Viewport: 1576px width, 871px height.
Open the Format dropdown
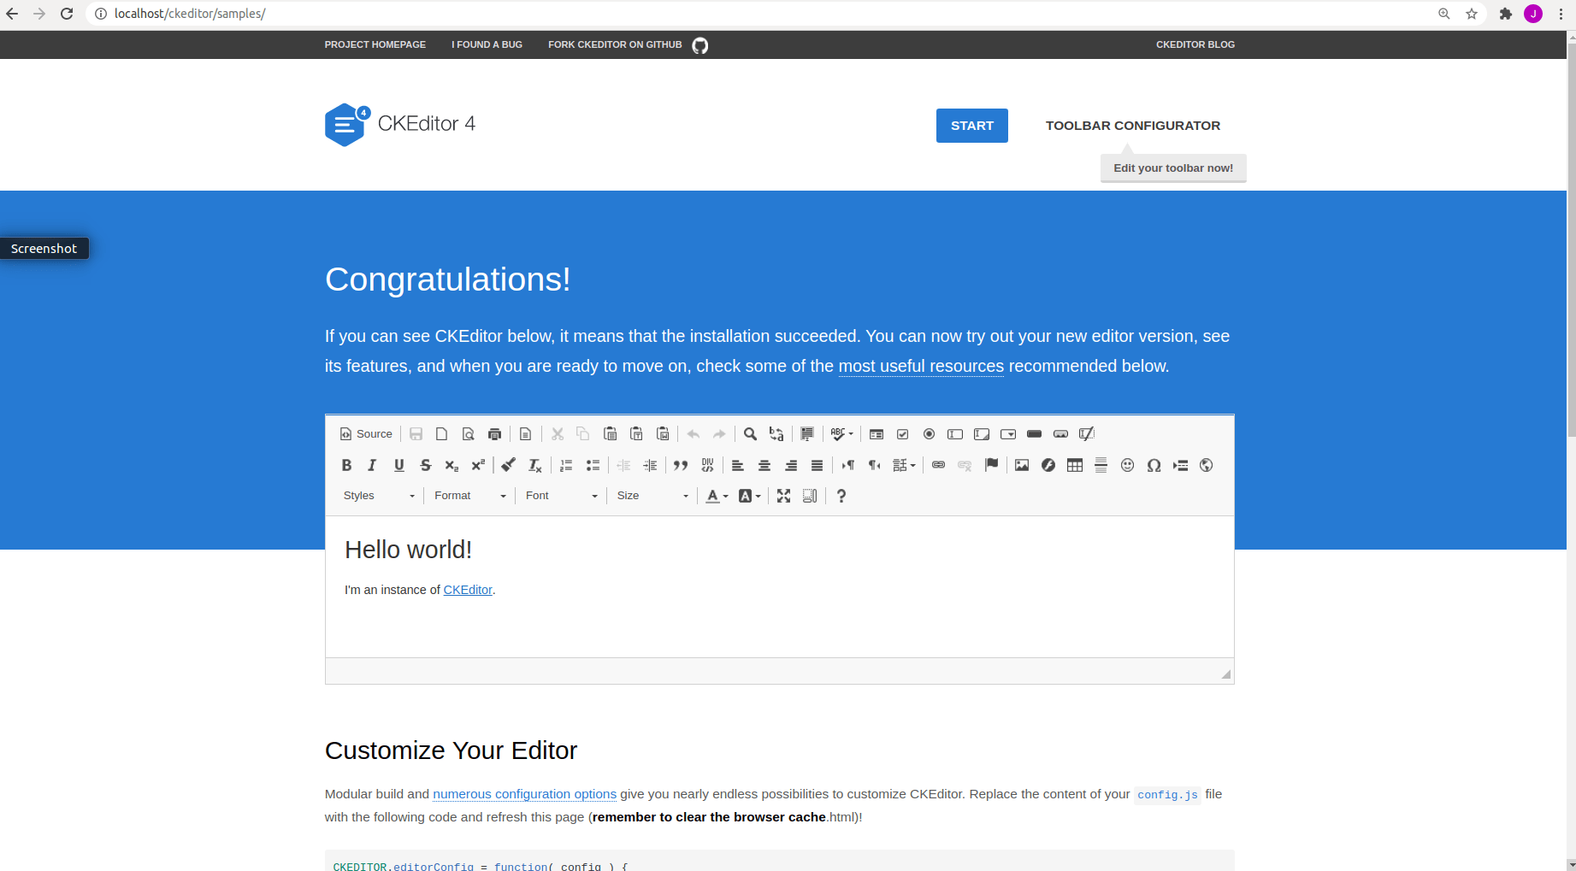click(469, 496)
